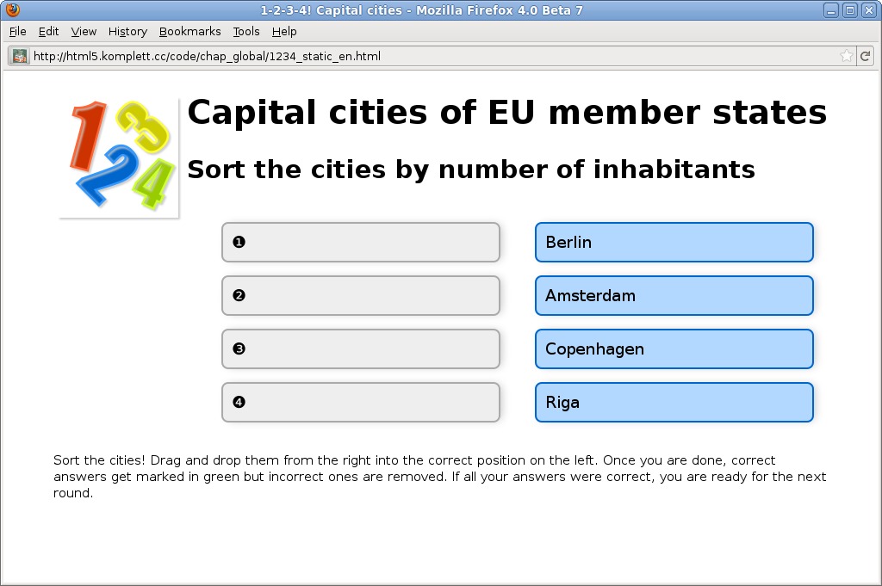Select the Copenhagen city tile
Viewport: 882px width, 586px height.
pyautogui.click(x=674, y=349)
